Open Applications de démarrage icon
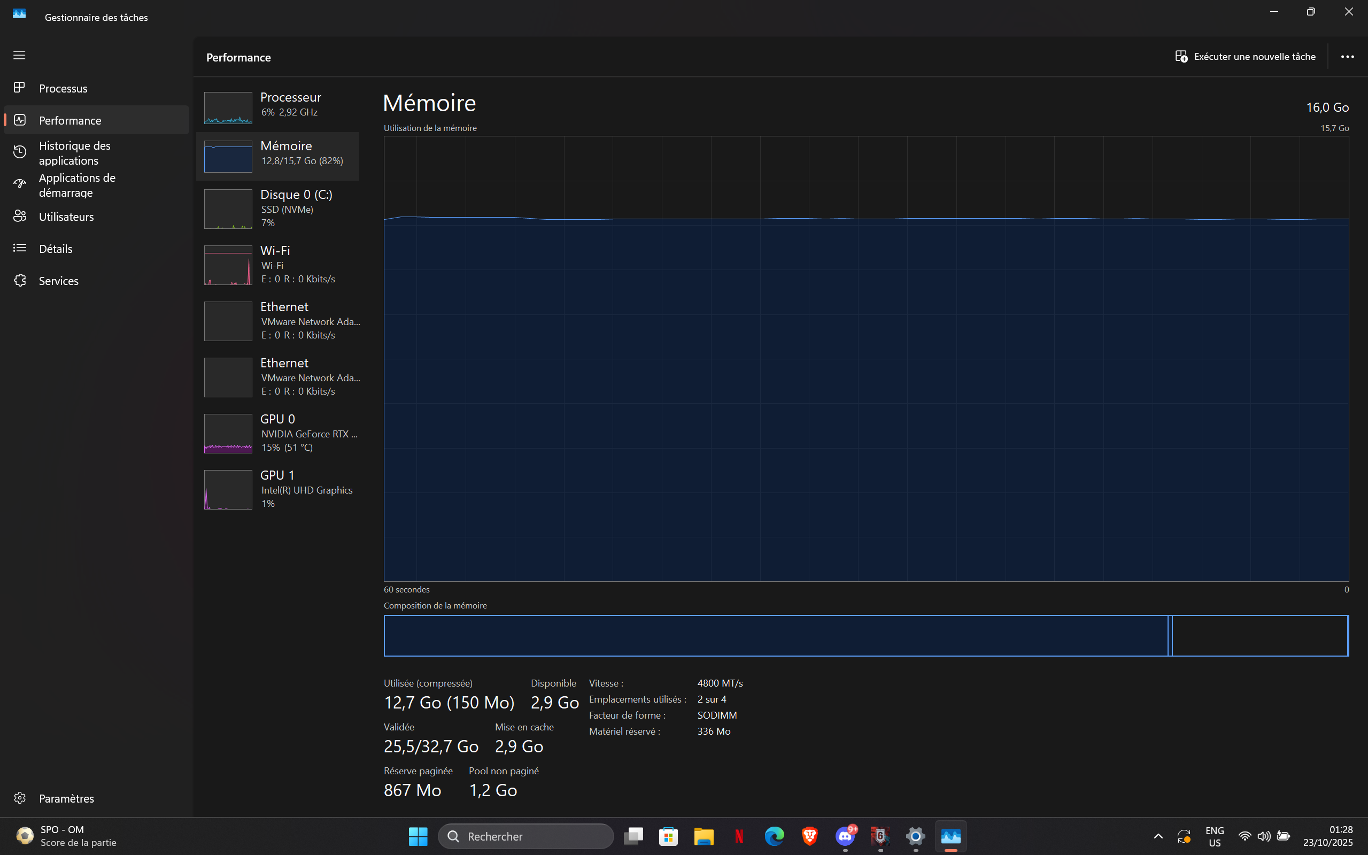The height and width of the screenshot is (855, 1368). click(x=20, y=184)
